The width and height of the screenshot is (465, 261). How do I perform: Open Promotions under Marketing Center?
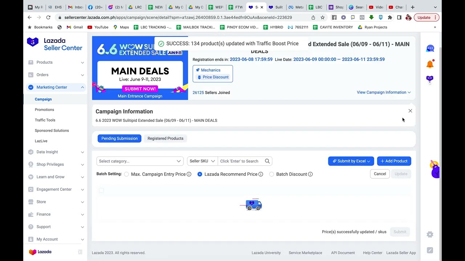[x=44, y=110]
